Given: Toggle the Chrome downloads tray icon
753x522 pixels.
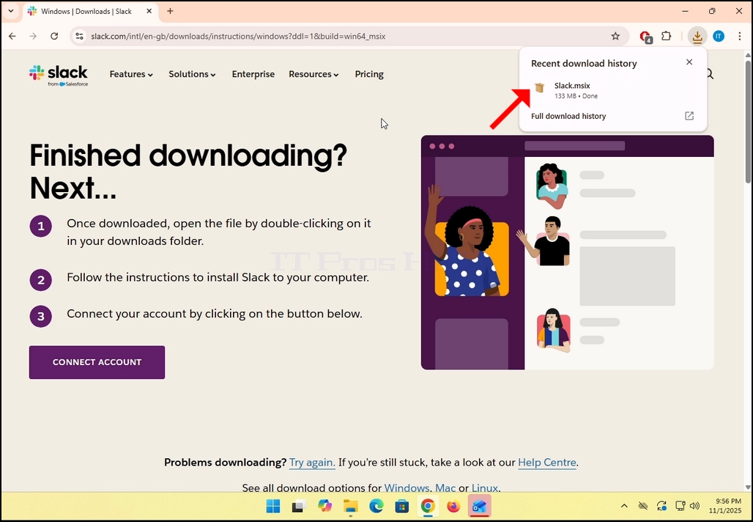Looking at the screenshot, I should [x=697, y=36].
